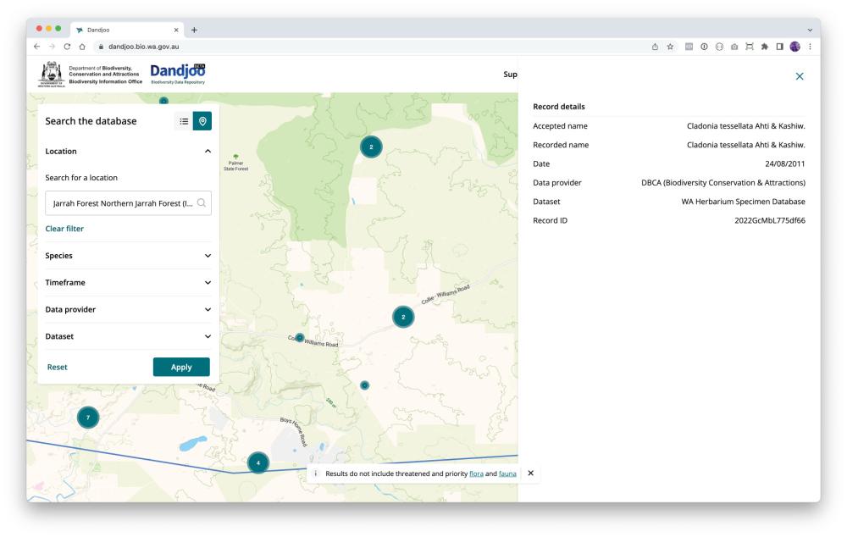The height and width of the screenshot is (537, 847).
Task: Click the info circle notice icon
Action: [x=315, y=473]
